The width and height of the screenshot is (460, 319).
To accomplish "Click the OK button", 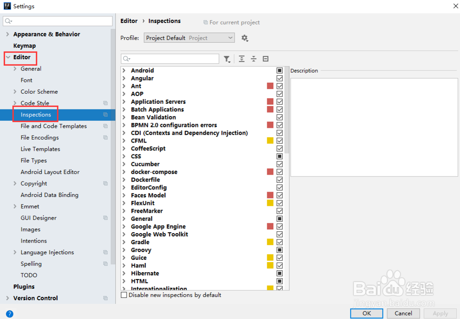I will click(x=366, y=313).
